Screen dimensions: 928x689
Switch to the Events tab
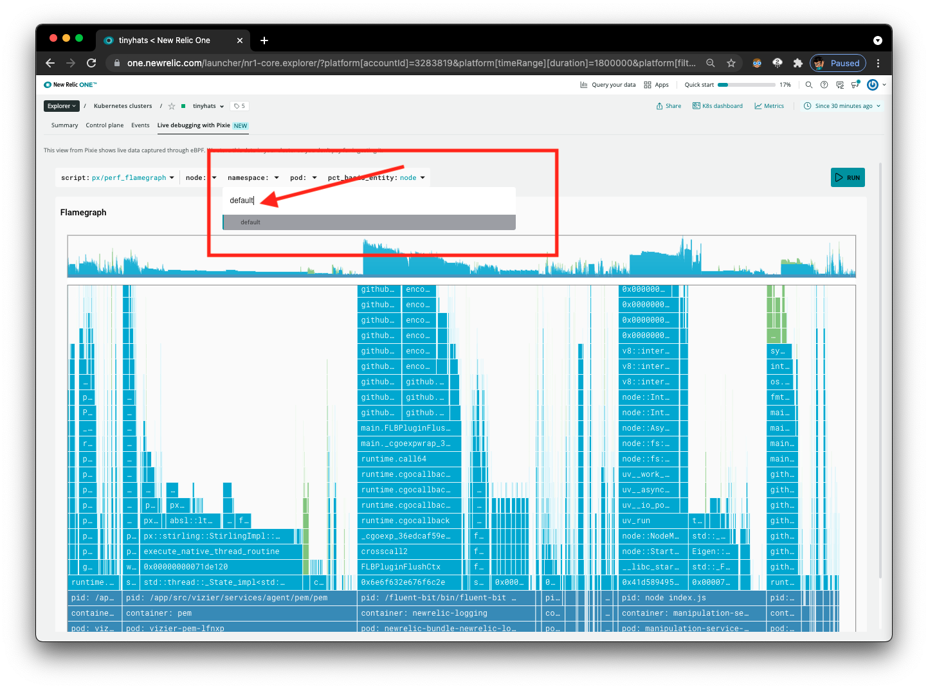point(140,125)
